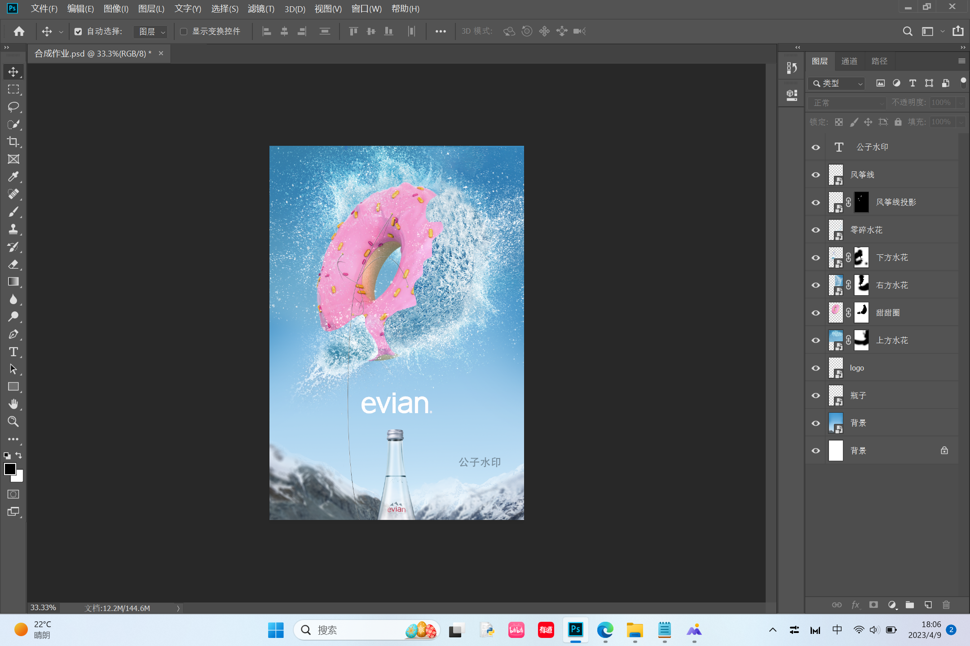The height and width of the screenshot is (646, 970).
Task: Hide the 瓶子 layer
Action: [x=816, y=396]
